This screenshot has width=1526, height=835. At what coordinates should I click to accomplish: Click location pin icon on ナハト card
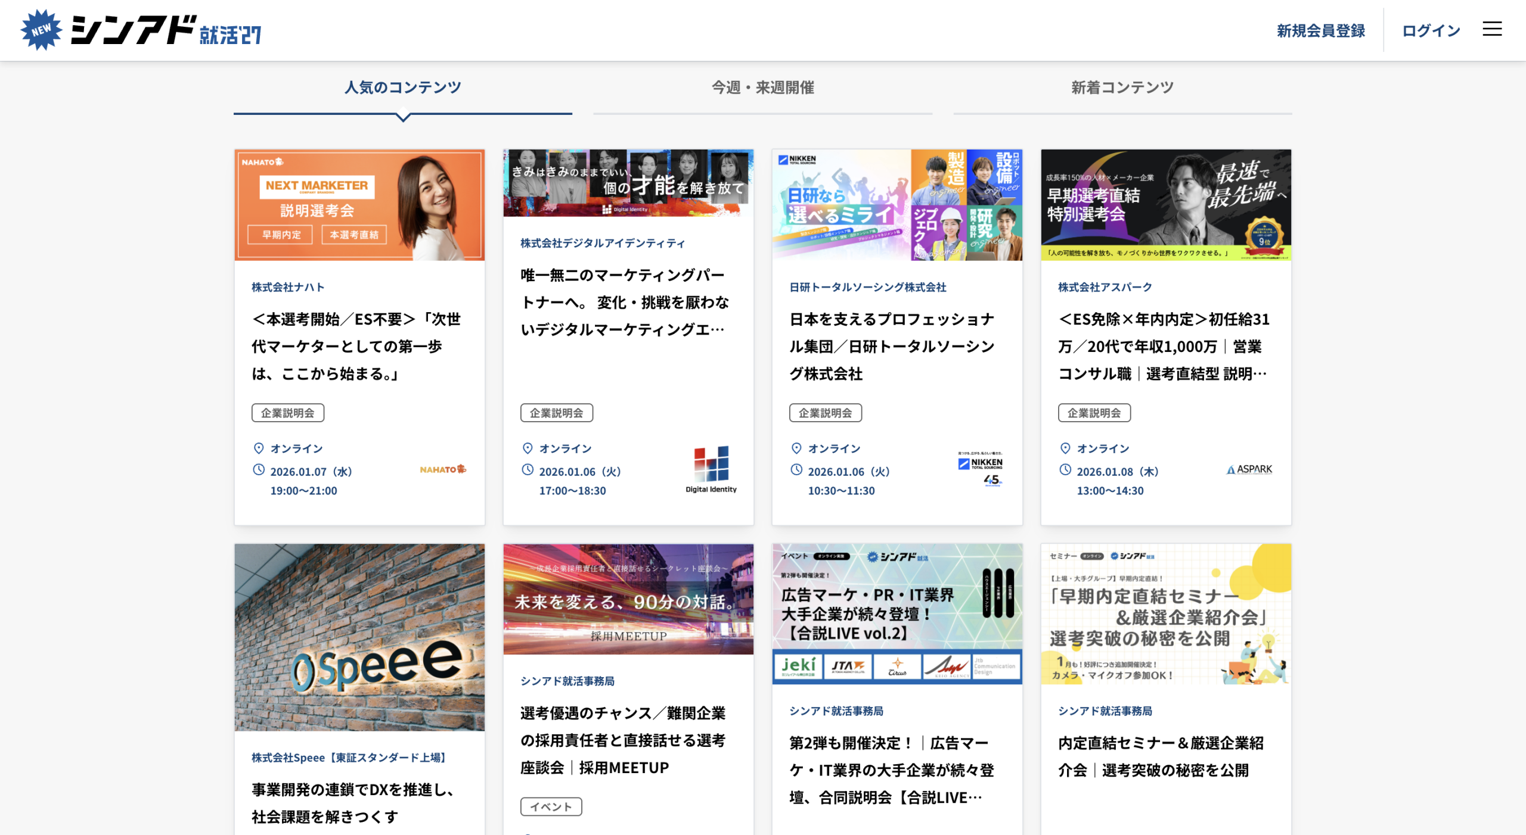pyautogui.click(x=259, y=448)
